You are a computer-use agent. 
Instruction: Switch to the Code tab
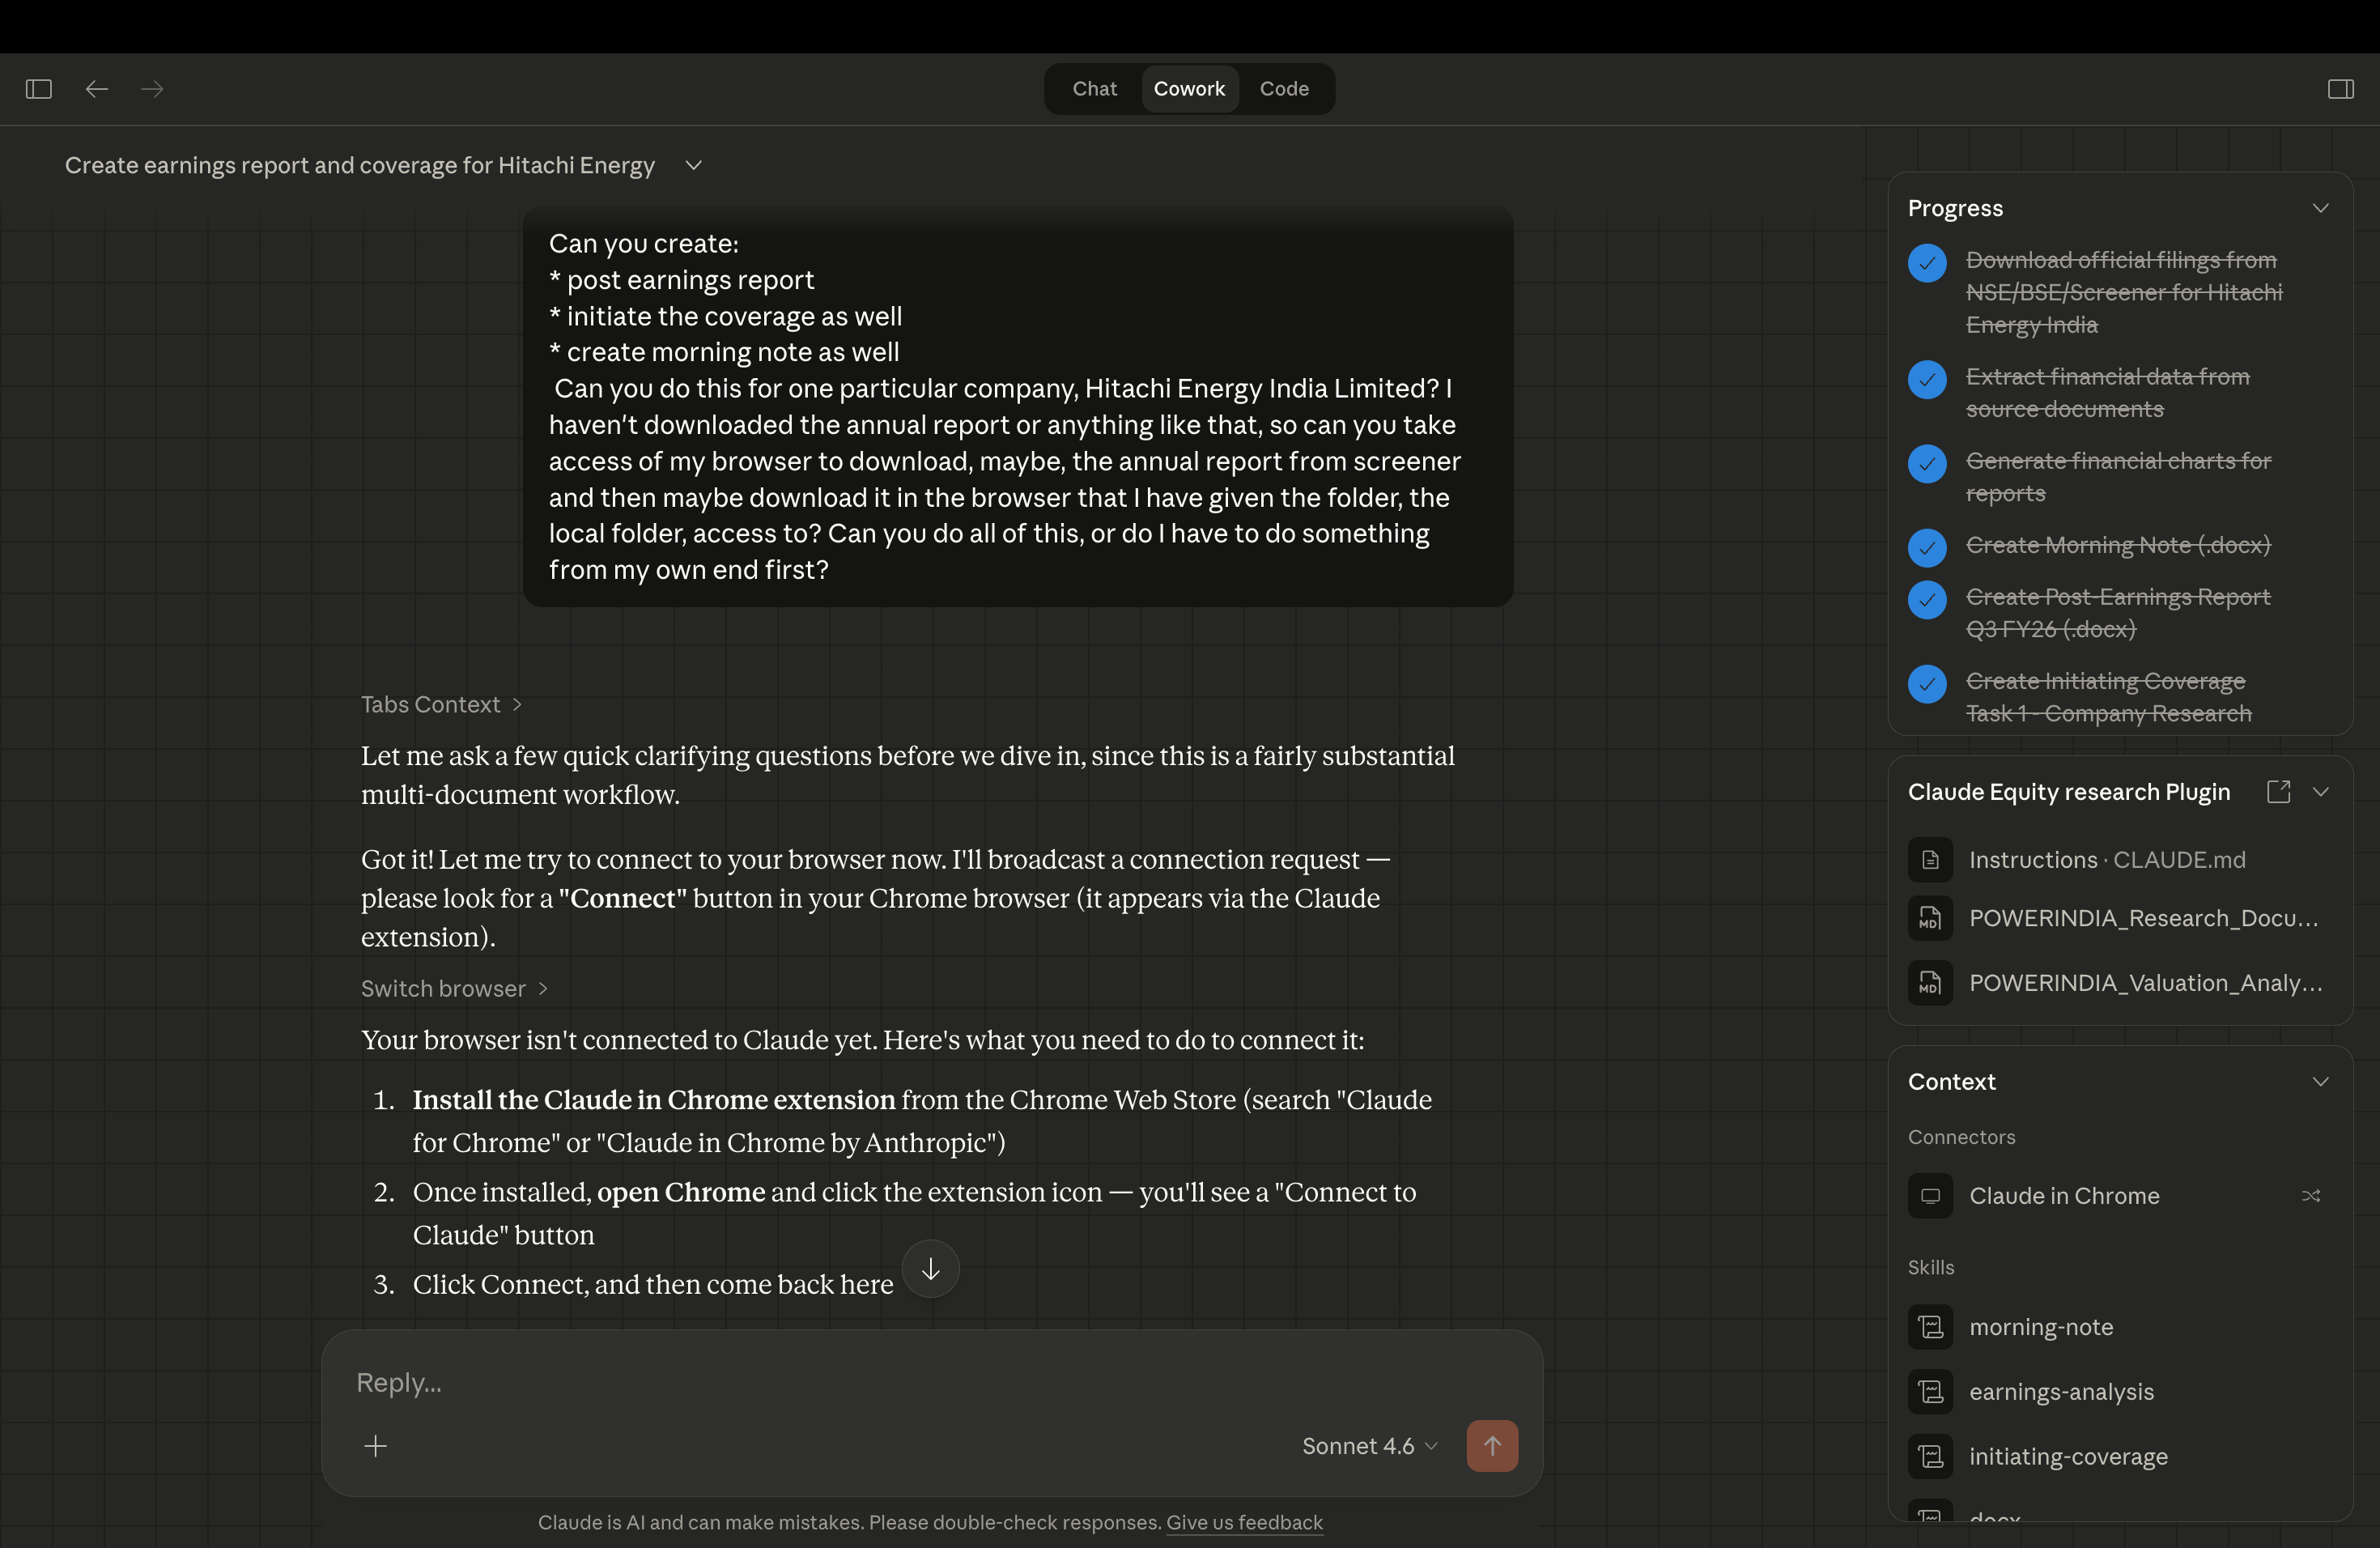(x=1283, y=89)
